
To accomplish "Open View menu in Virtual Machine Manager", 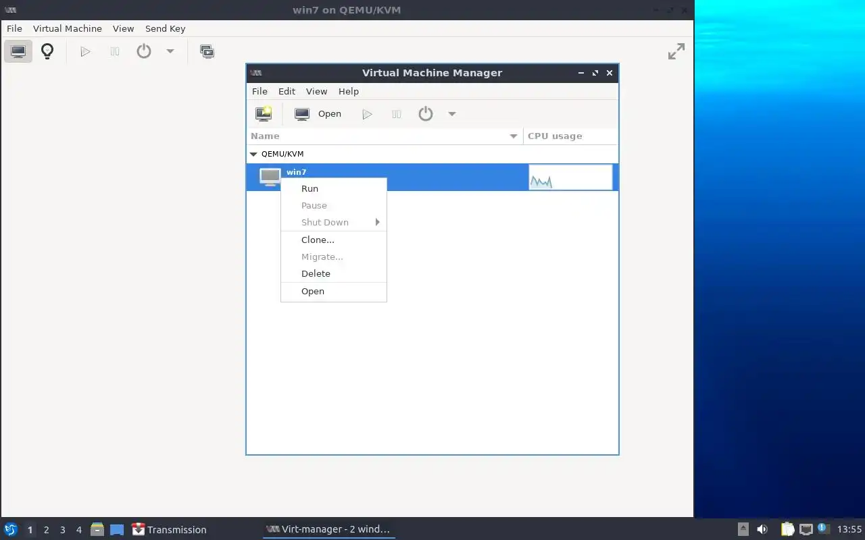I will click(316, 91).
